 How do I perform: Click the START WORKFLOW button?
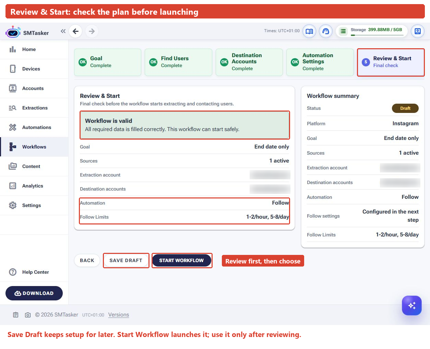pos(181,260)
